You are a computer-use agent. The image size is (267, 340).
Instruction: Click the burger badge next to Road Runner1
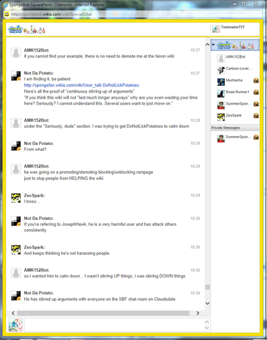point(256,92)
